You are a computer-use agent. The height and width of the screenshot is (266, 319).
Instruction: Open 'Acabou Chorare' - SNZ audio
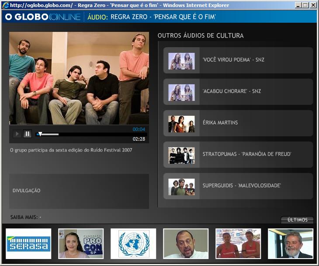pos(238,92)
